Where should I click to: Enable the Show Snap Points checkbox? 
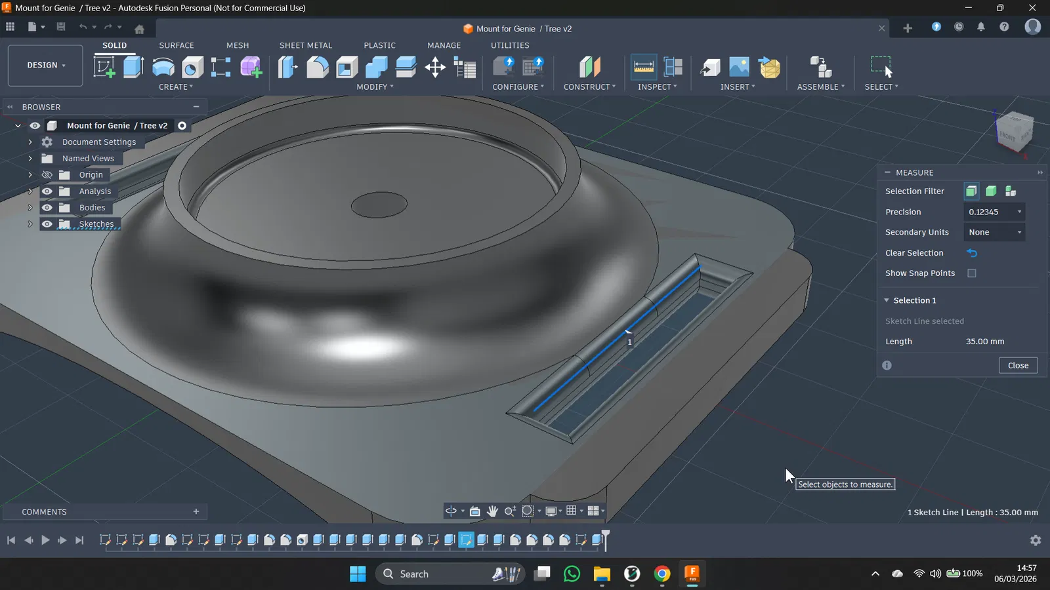pos(972,273)
